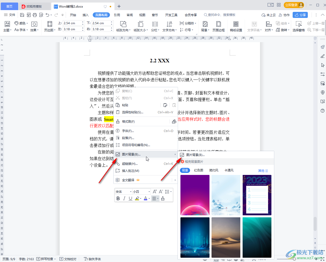326x262 pixels.
Task: Open the 文件 file menu button
Action: [x=10, y=15]
